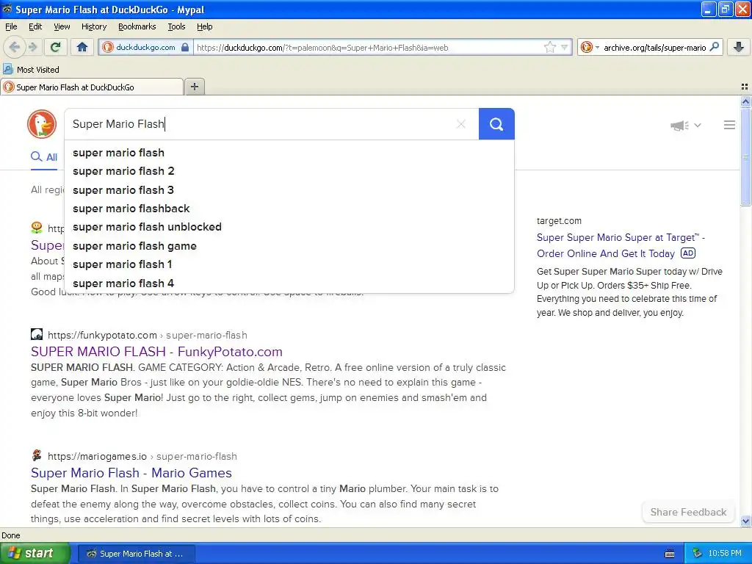
Task: Click the on-screen keyboard tray icon
Action: 670,554
